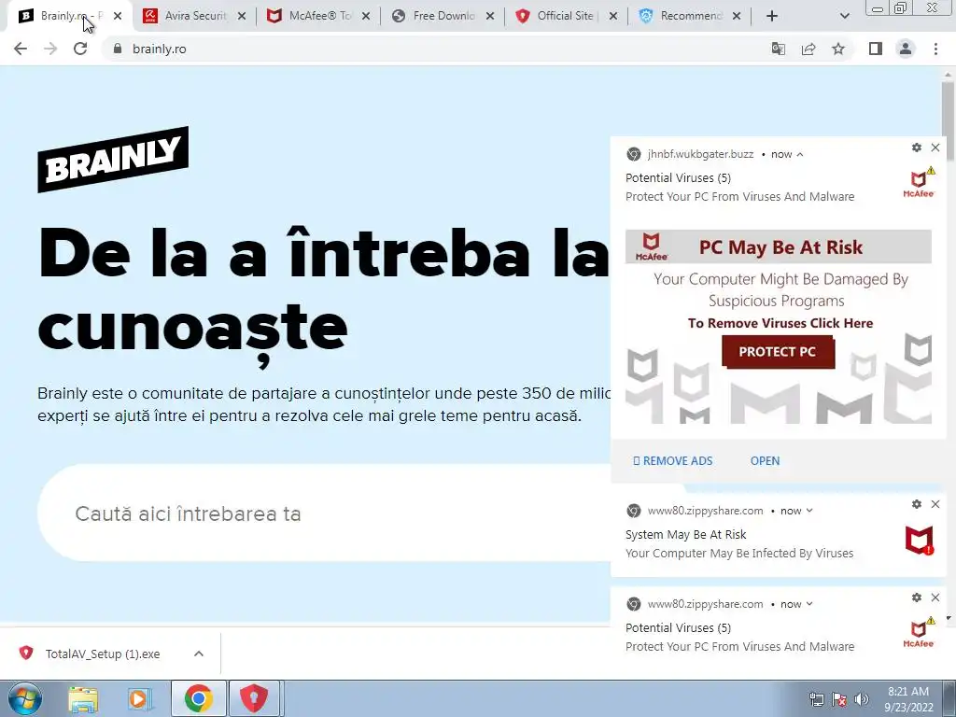The width and height of the screenshot is (956, 717).
Task: Open the tab search chevron
Action: point(844,16)
